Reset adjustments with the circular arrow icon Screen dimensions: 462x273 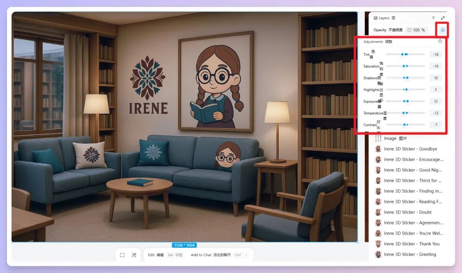[x=440, y=41]
